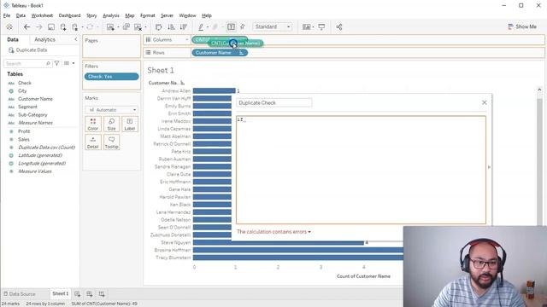Click the New dashboard tab icon
Screen dimensions: 547x307
click(x=89, y=294)
